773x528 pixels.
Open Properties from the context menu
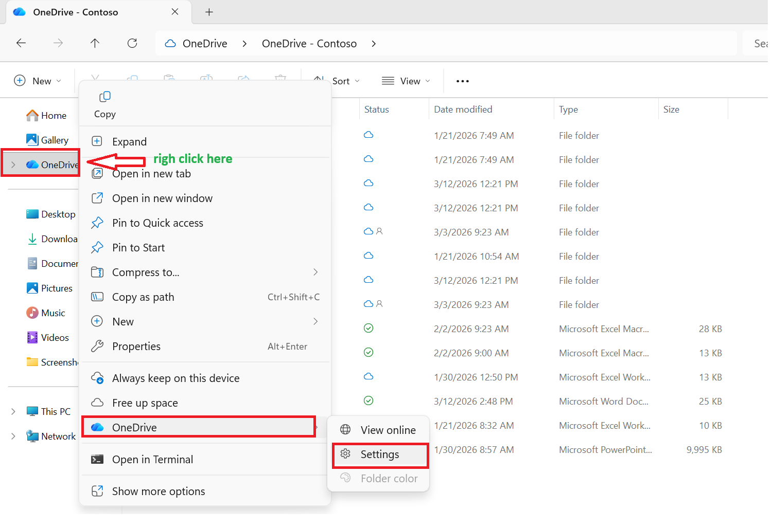tap(205, 347)
